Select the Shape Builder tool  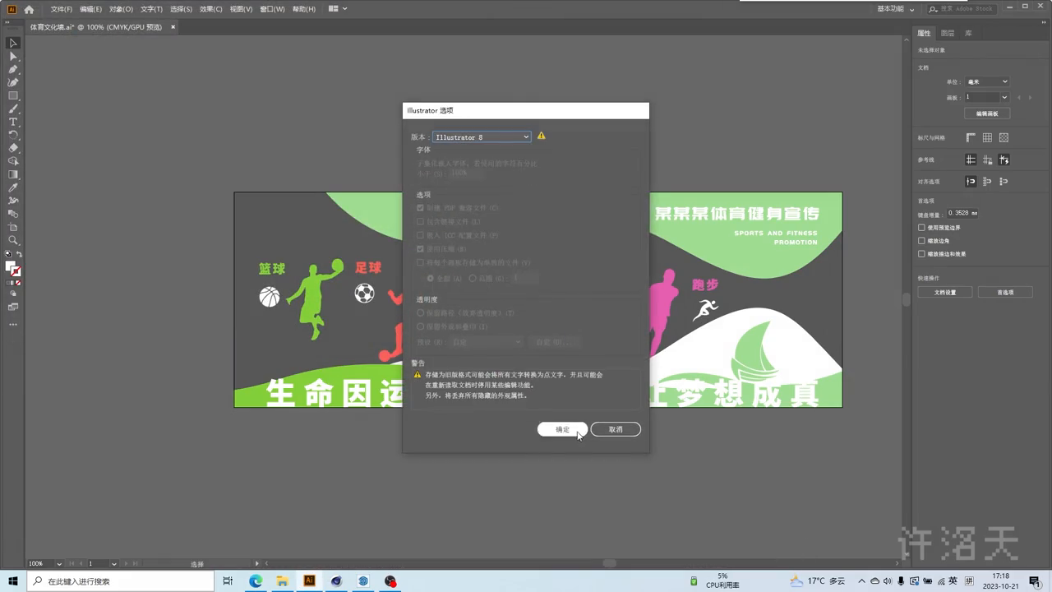pyautogui.click(x=13, y=161)
